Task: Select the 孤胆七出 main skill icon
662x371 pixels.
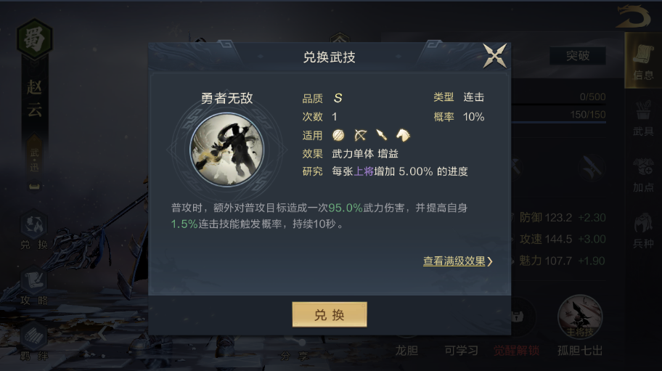Action: click(580, 317)
